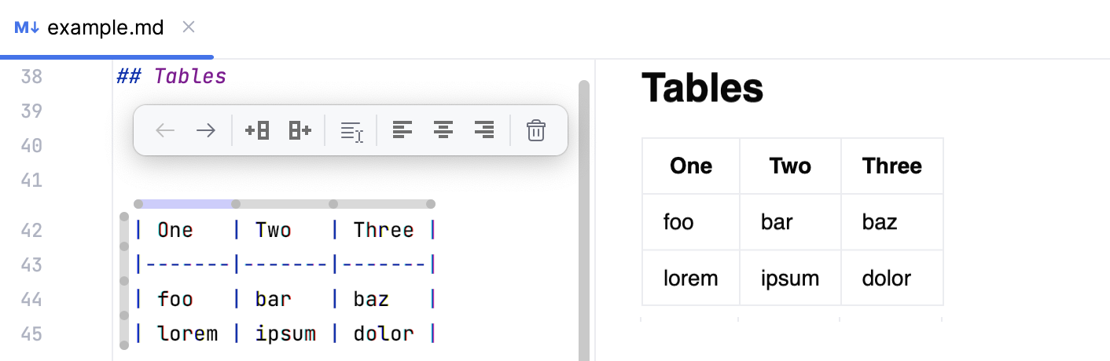Select the highlighted first column handle bar
The height and width of the screenshot is (361, 1110).
pyautogui.click(x=186, y=204)
